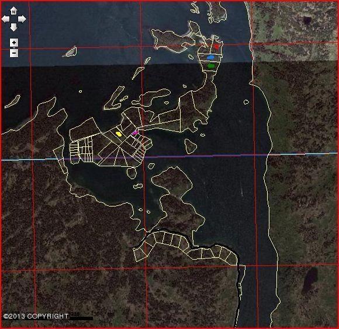Click the ©2013 COPYRIGHT notice text

coord(36,316)
